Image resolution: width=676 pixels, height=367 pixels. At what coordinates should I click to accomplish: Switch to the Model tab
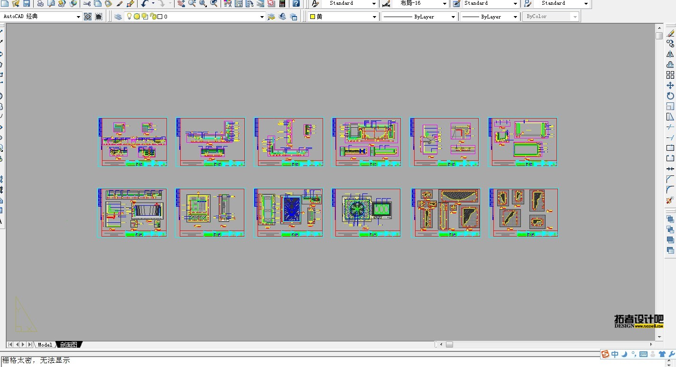coord(45,345)
